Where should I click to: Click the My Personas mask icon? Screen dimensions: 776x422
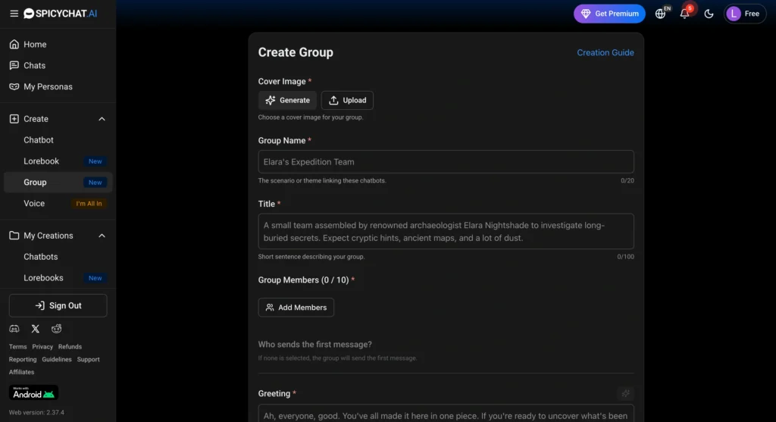coord(14,86)
